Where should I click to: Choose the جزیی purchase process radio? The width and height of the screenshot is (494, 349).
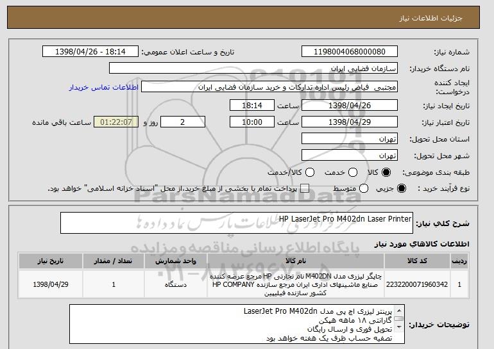[x=402, y=188]
